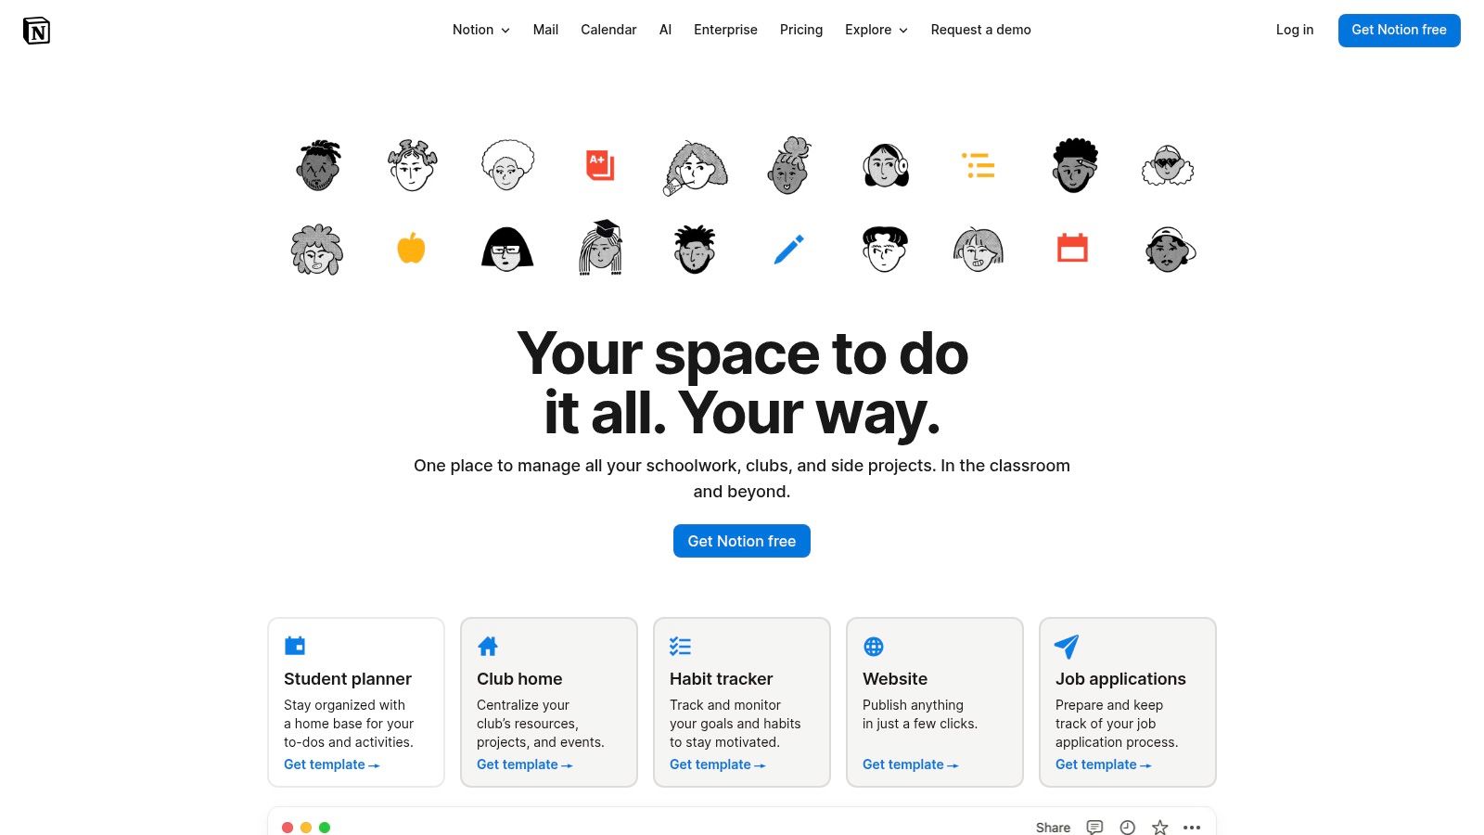Click the Share button in preview window

pos(1053,828)
